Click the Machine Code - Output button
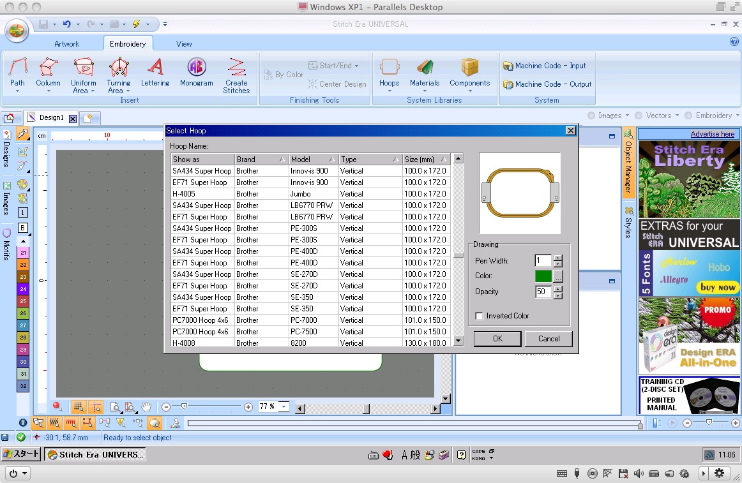The height and width of the screenshot is (483, 742). tap(547, 84)
